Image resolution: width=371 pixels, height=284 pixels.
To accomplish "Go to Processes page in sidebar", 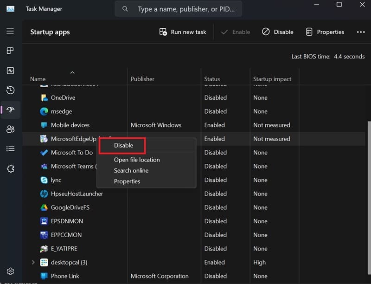I will tap(10, 51).
